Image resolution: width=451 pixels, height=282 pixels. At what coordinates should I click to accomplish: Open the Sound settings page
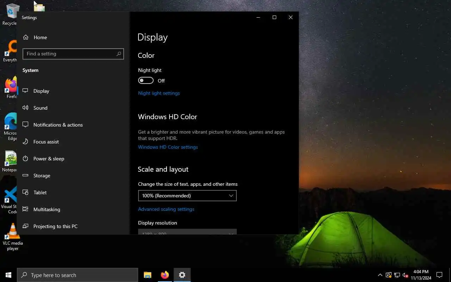(x=73, y=108)
